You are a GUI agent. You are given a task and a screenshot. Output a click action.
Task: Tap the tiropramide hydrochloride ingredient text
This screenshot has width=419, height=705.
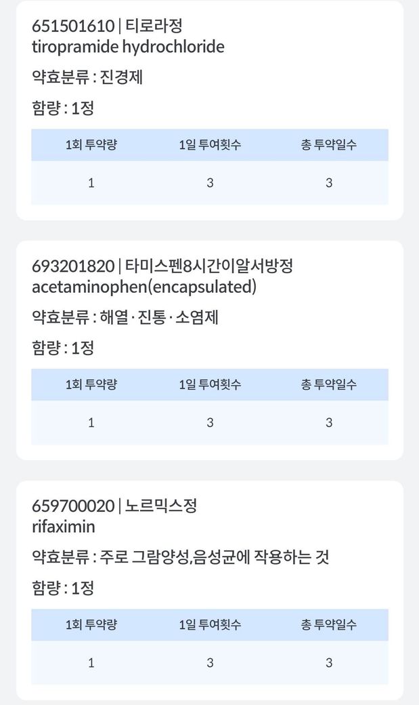[x=128, y=47]
